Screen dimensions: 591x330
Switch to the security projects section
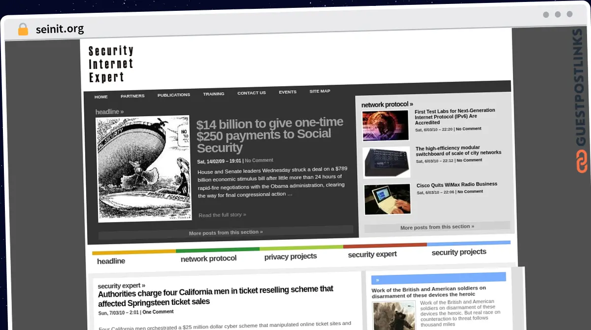tap(459, 252)
